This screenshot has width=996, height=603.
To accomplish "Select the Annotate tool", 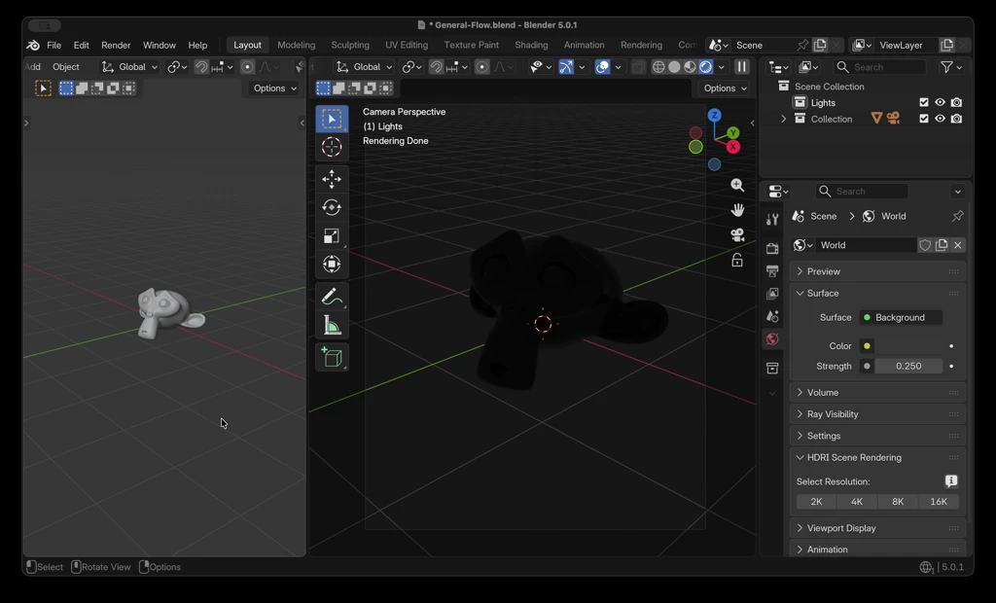I will [332, 296].
